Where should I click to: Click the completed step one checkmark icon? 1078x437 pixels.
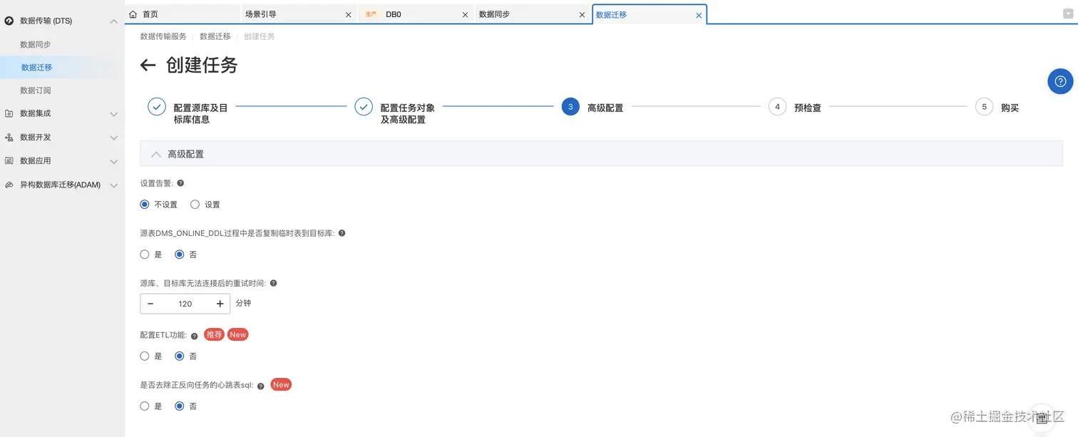pos(157,107)
